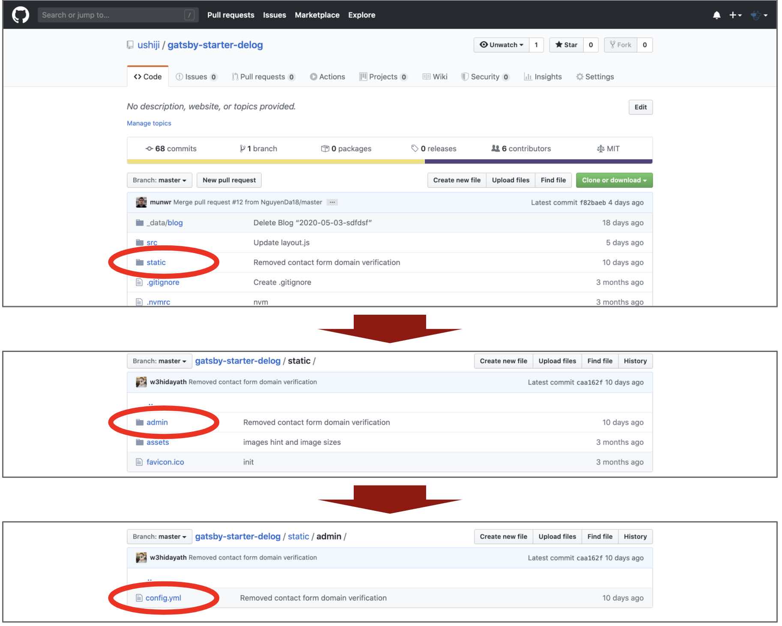The image size is (782, 626).
Task: Open latest commit f82baeb
Action: pyautogui.click(x=593, y=203)
